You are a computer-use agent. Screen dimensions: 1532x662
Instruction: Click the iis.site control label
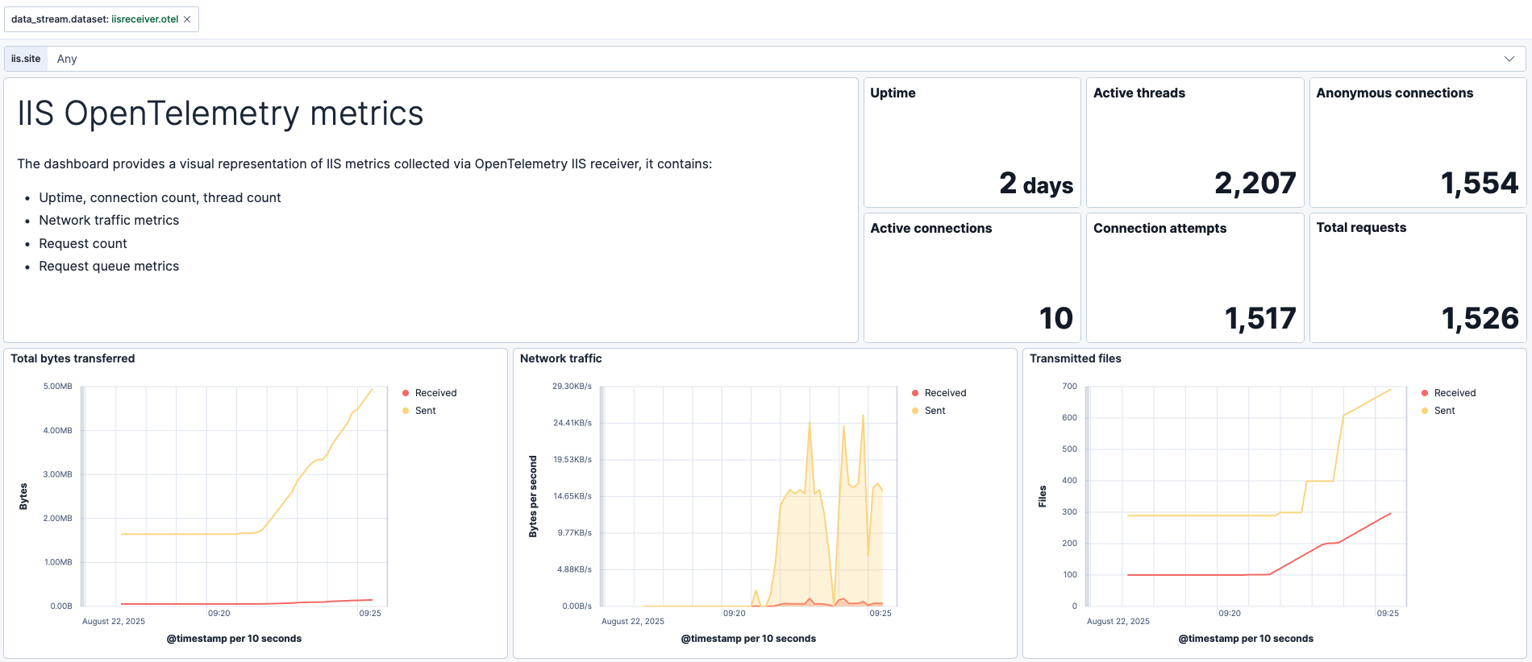pyautogui.click(x=26, y=59)
